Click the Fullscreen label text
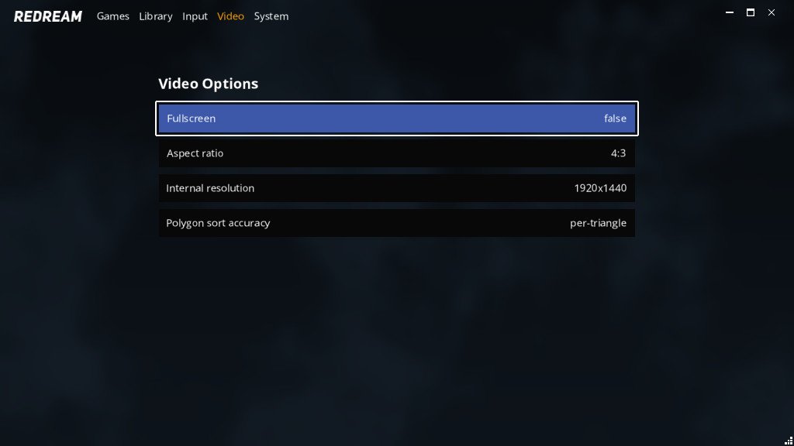The image size is (794, 446). [191, 118]
